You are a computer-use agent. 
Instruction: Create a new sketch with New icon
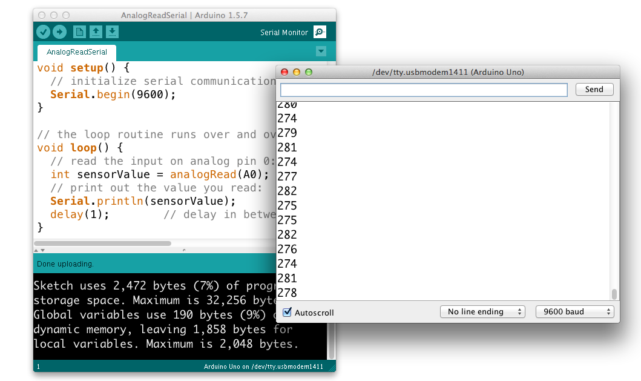click(x=79, y=32)
